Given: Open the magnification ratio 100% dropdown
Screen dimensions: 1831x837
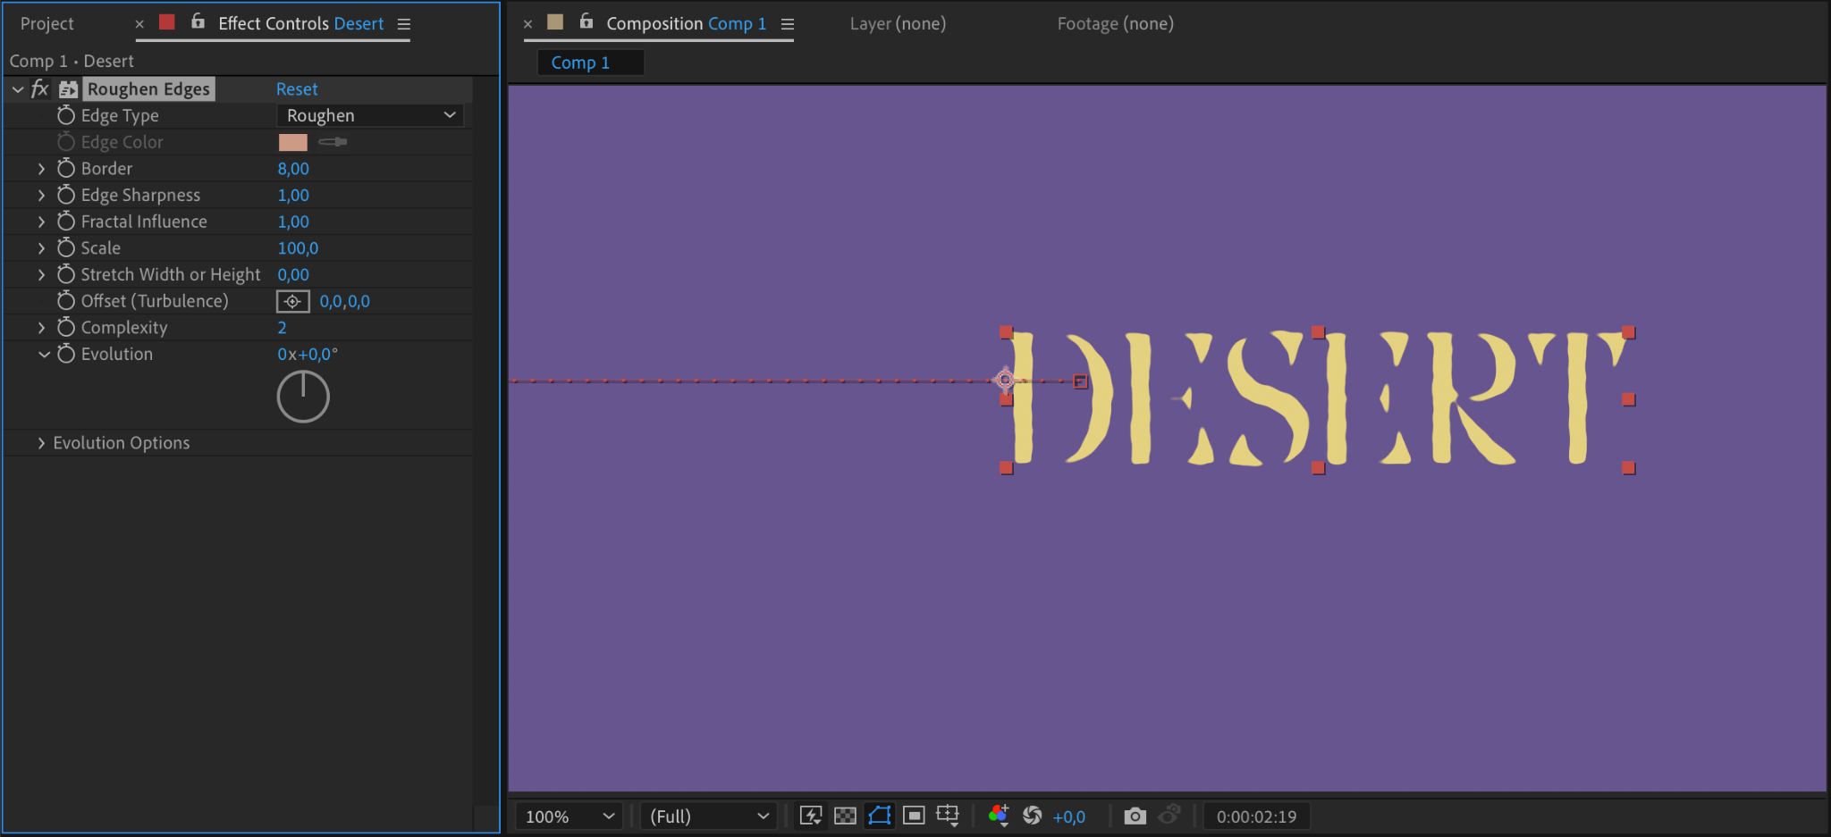Looking at the screenshot, I should [x=570, y=816].
